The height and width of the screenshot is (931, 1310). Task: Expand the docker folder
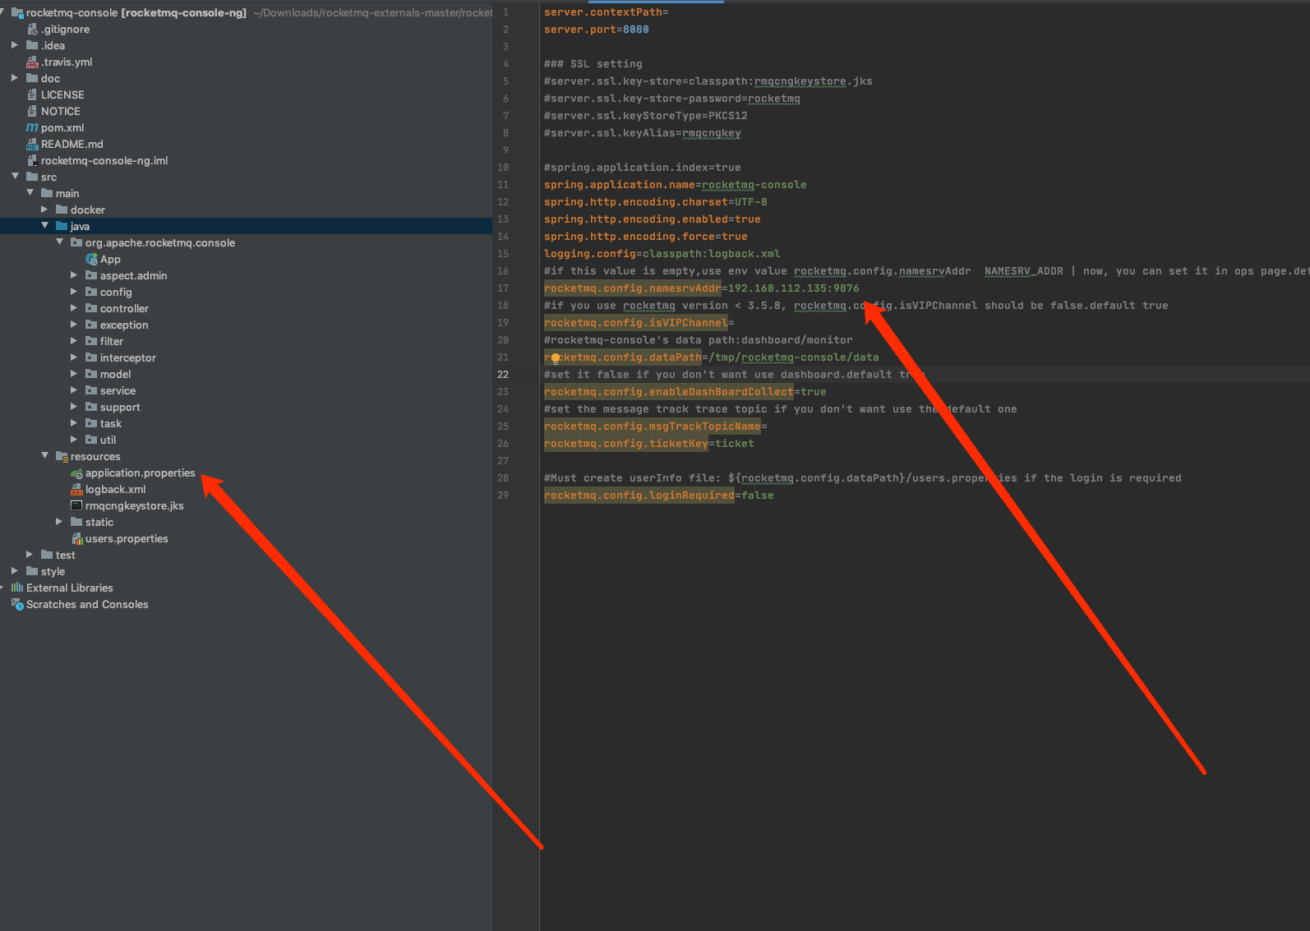pyautogui.click(x=44, y=210)
